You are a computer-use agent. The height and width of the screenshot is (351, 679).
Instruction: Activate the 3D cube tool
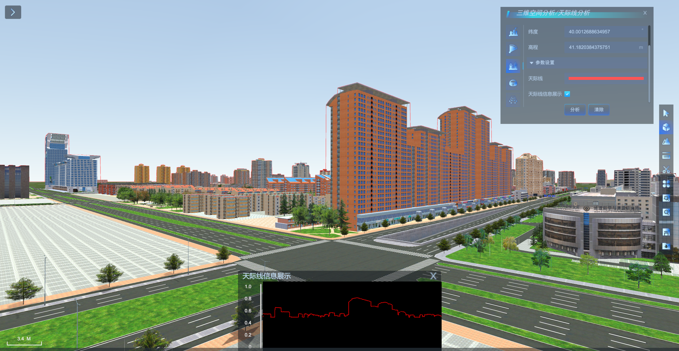(x=666, y=128)
